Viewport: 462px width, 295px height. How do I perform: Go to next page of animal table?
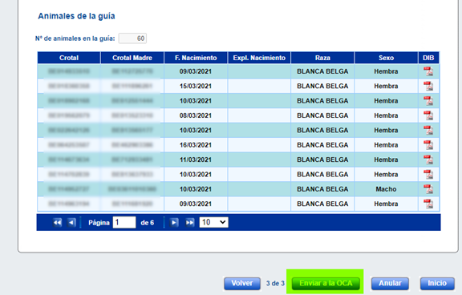pos(174,223)
